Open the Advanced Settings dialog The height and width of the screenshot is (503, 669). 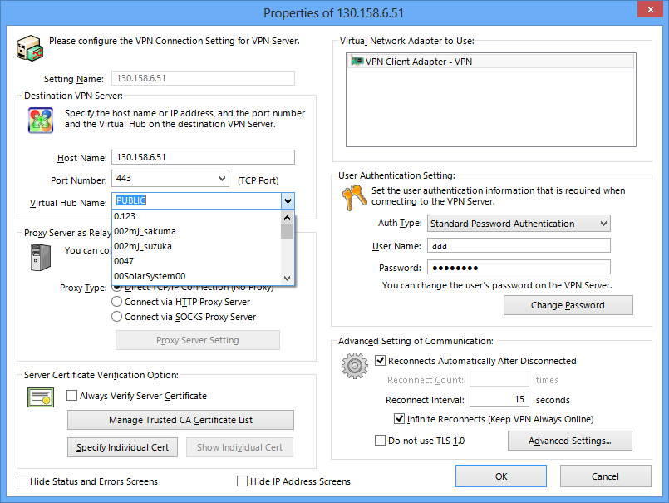pyautogui.click(x=569, y=441)
